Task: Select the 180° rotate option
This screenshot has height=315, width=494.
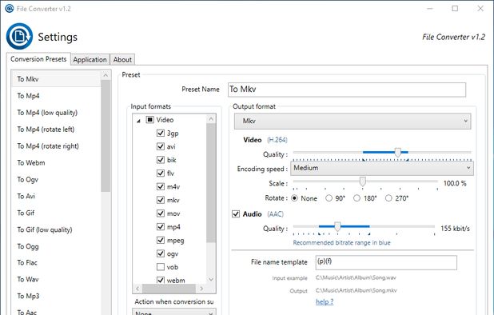Action: [357, 198]
